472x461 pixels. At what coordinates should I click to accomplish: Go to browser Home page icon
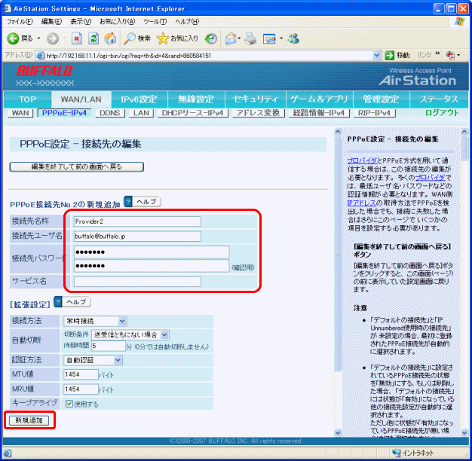[110, 38]
